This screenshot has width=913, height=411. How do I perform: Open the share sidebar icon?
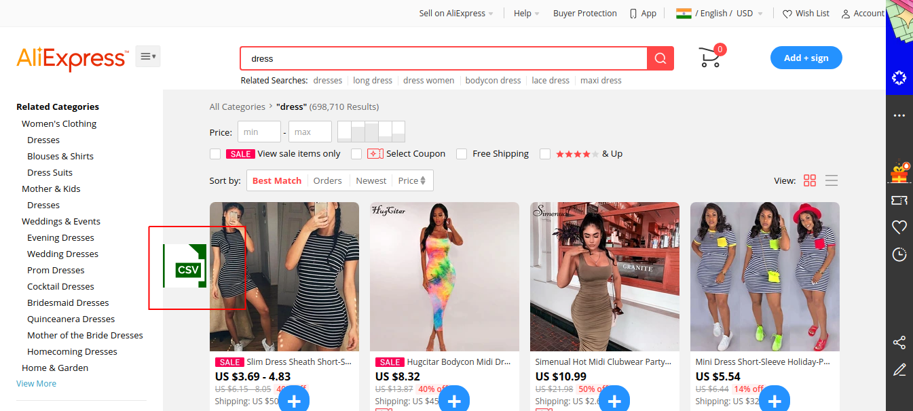(x=899, y=342)
